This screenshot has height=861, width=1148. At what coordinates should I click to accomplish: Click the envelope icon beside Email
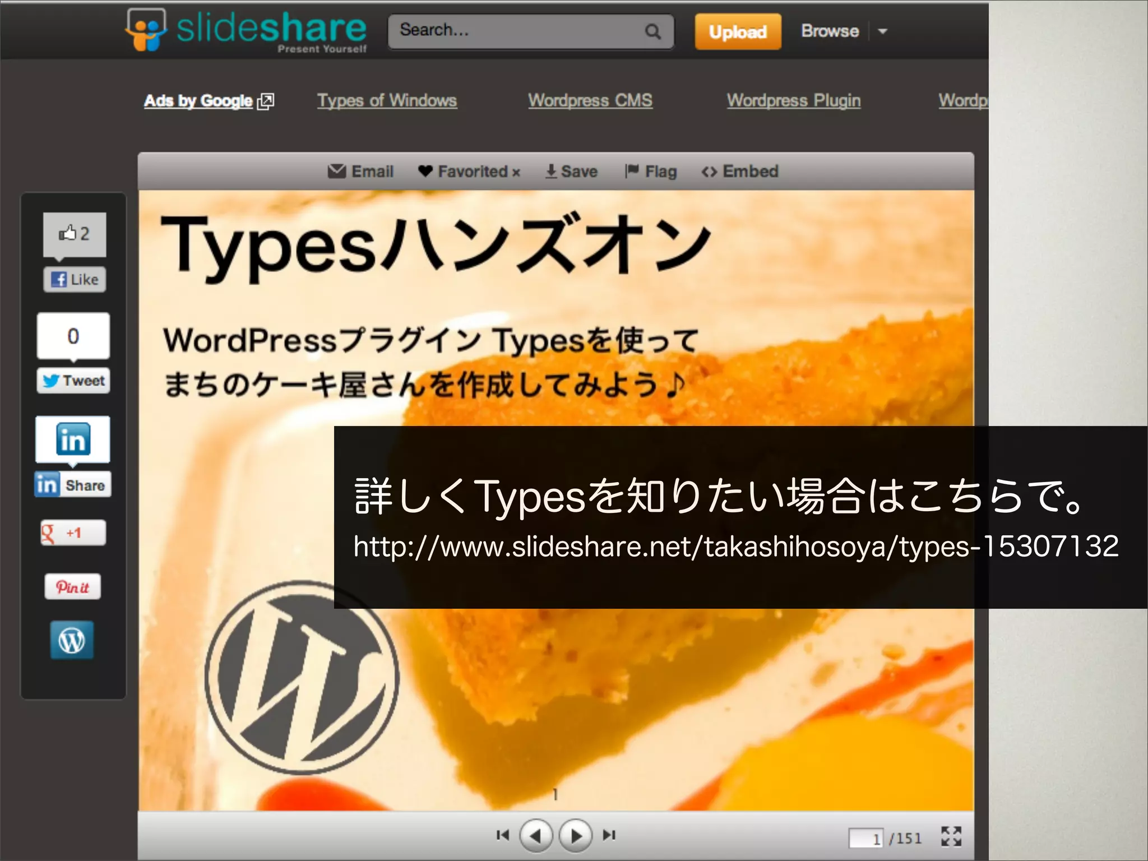[337, 170]
